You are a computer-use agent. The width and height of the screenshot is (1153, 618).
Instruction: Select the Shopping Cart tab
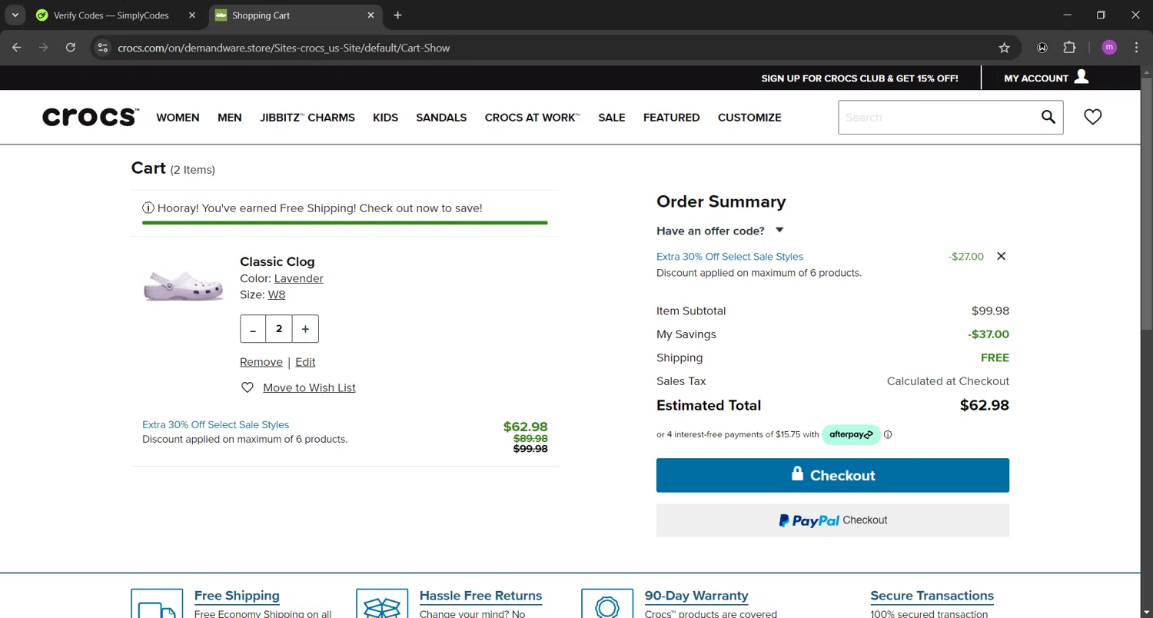(x=296, y=15)
